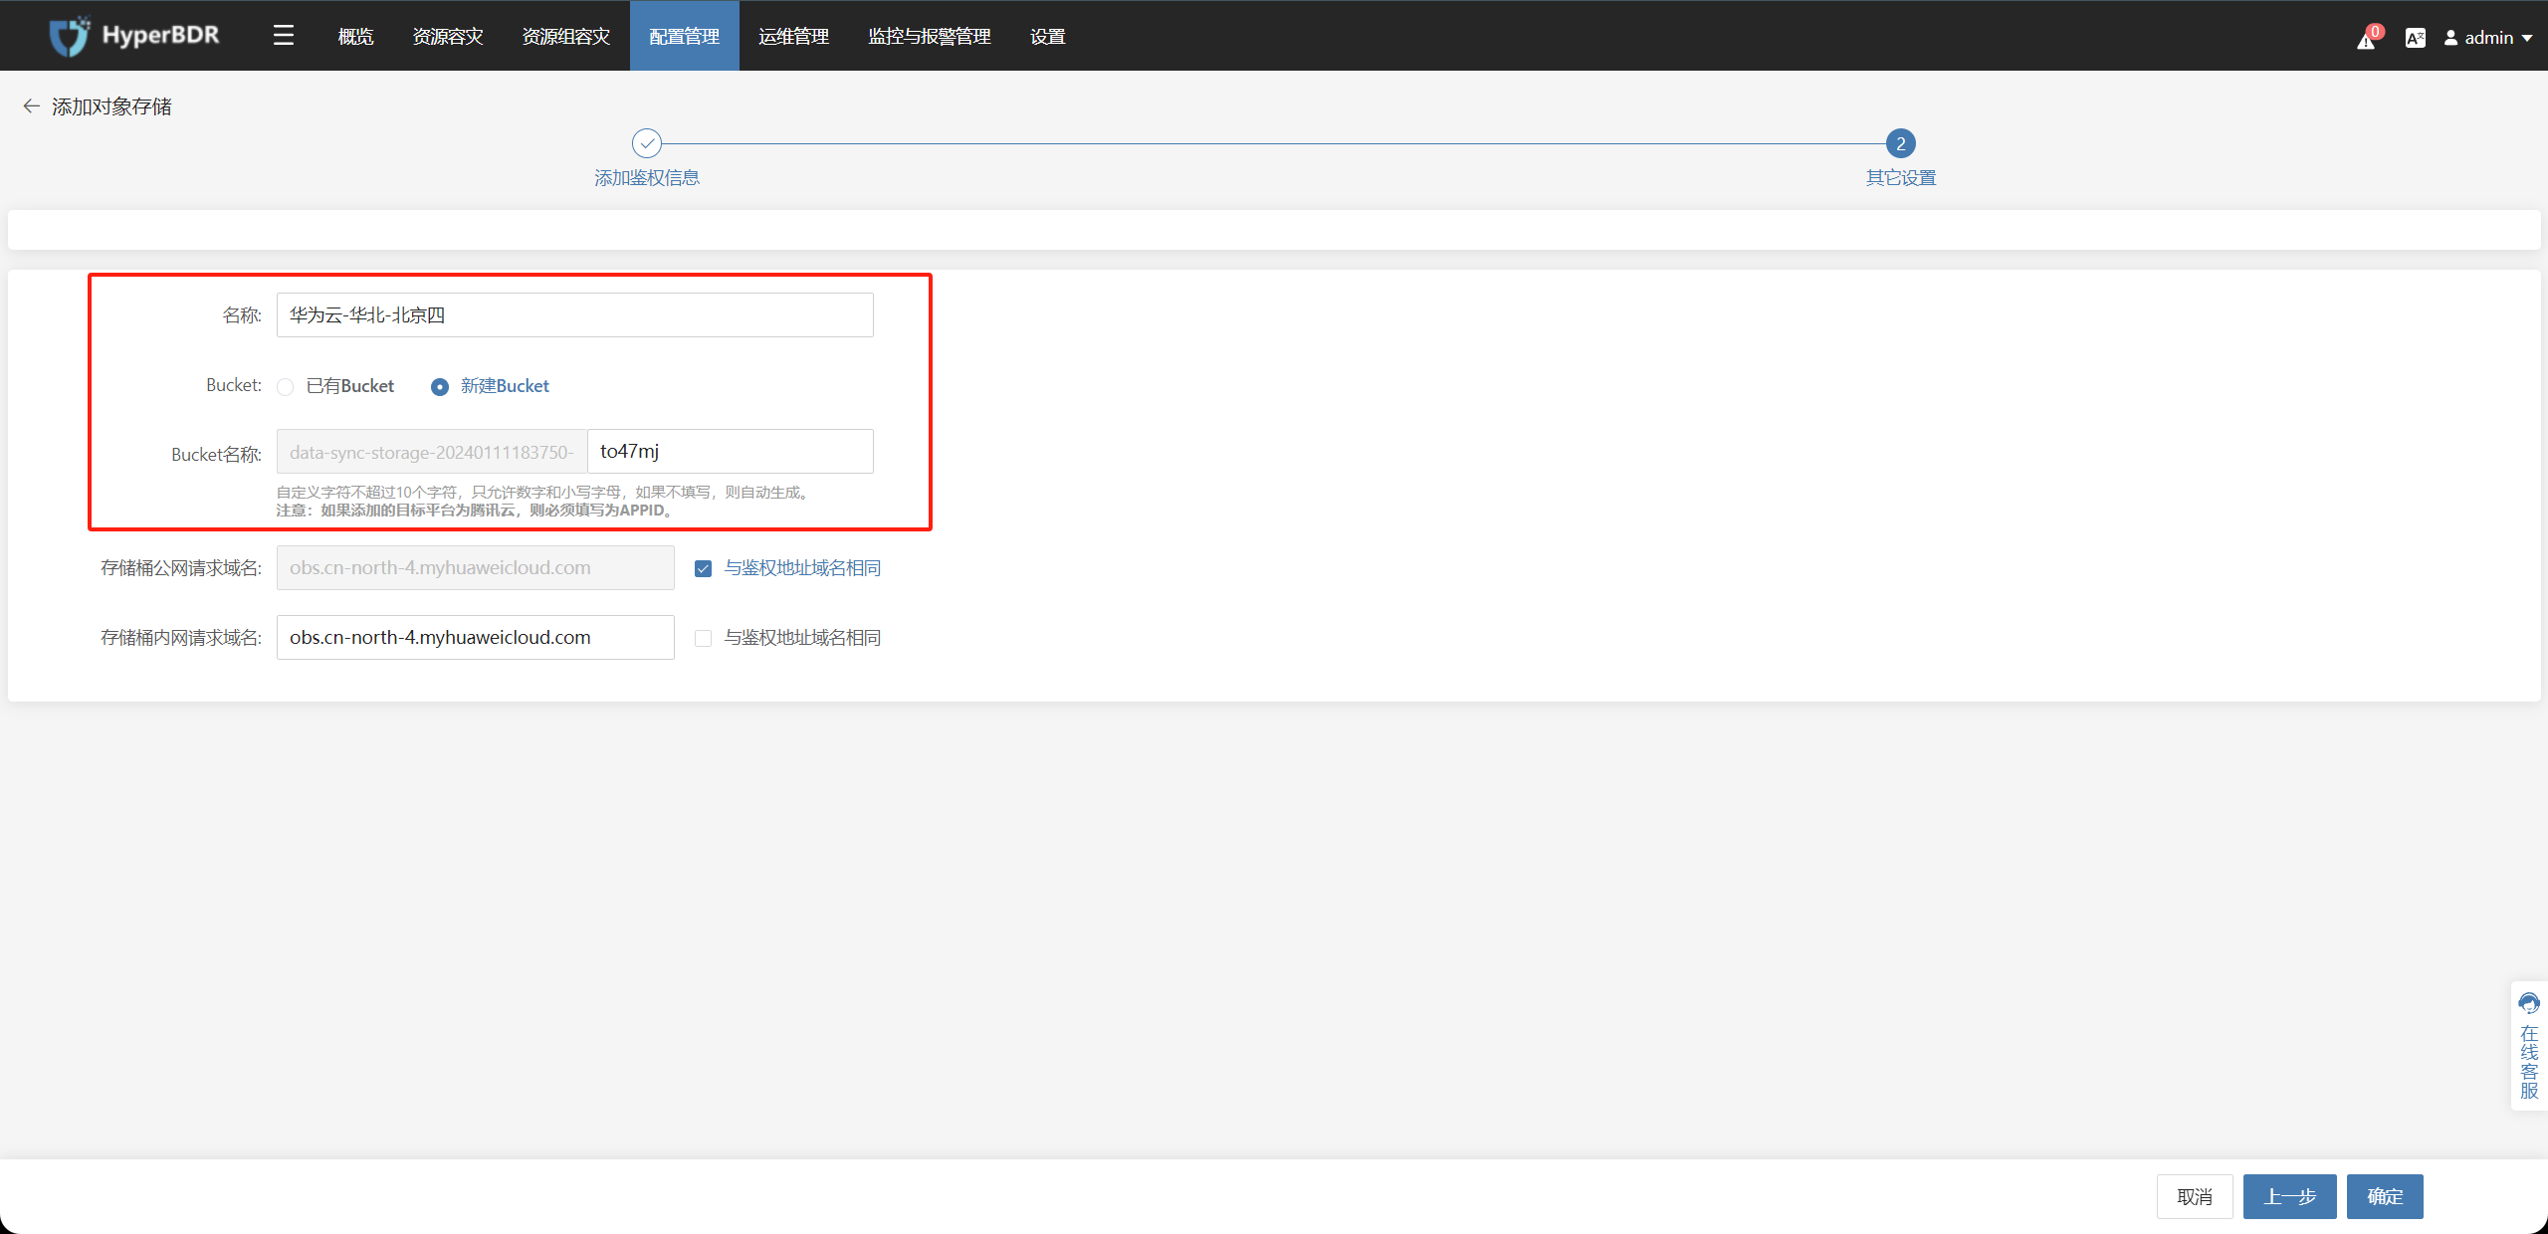This screenshot has height=1234, width=2548.
Task: Open the 监控与报警管理 menu
Action: [930, 36]
